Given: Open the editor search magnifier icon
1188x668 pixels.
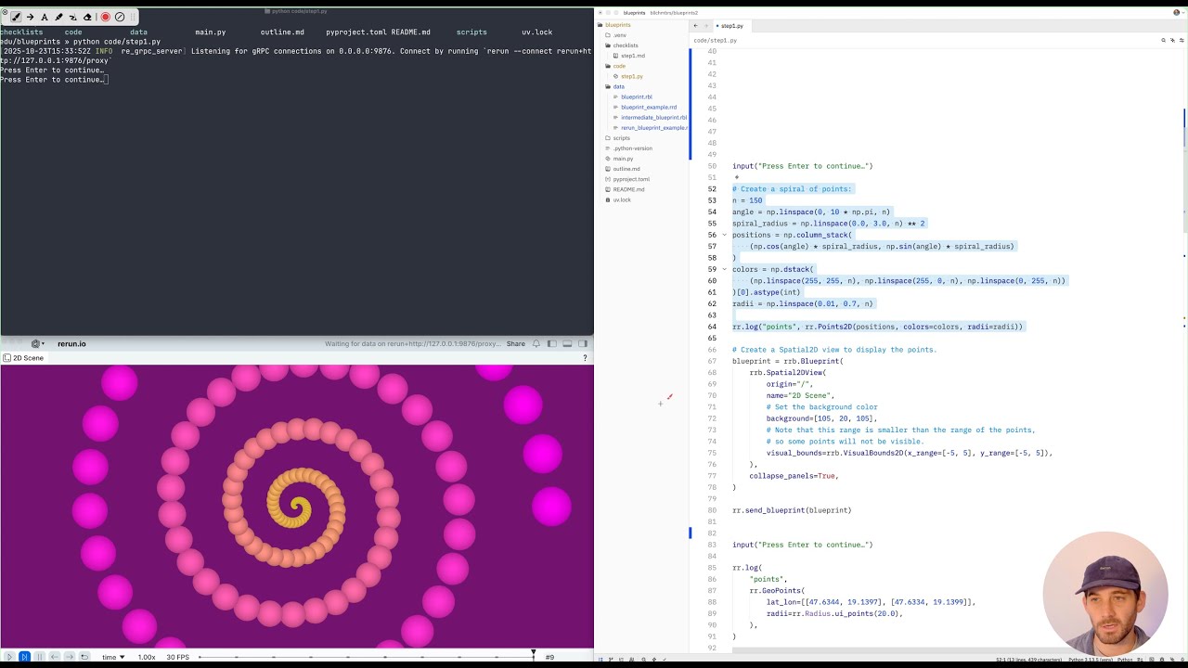Looking at the screenshot, I should click(1163, 41).
